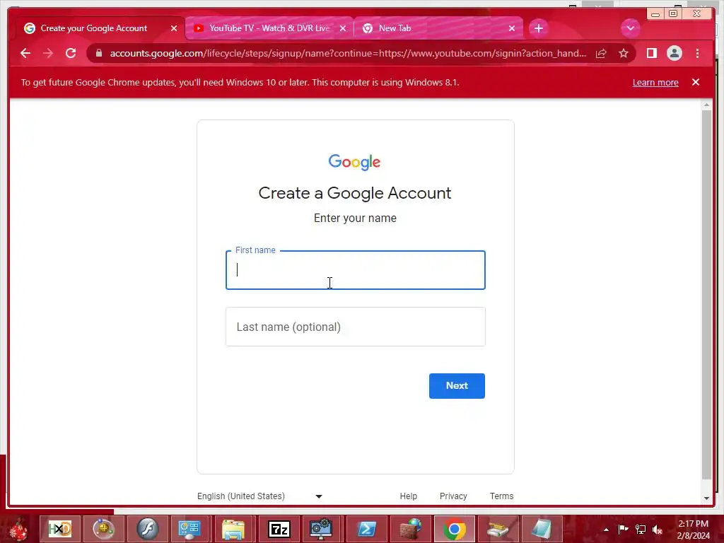Screen dimensions: 724x543
Task: Click "Enter your name" text
Action: (355, 218)
